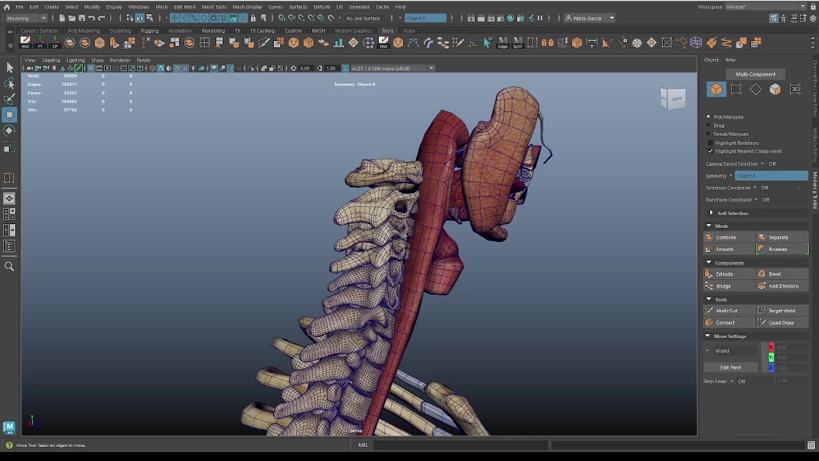Click the Extrude button
Screen dimensions: 819x461
[729, 274]
